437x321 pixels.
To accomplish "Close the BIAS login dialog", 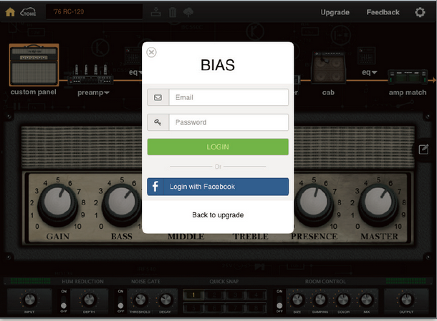I will (x=151, y=52).
